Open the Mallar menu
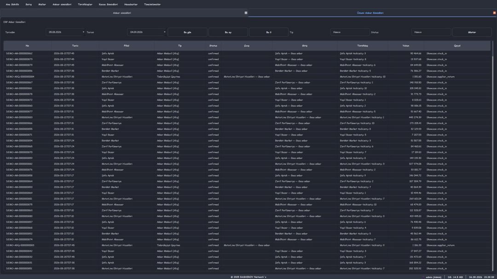 tap(42, 5)
